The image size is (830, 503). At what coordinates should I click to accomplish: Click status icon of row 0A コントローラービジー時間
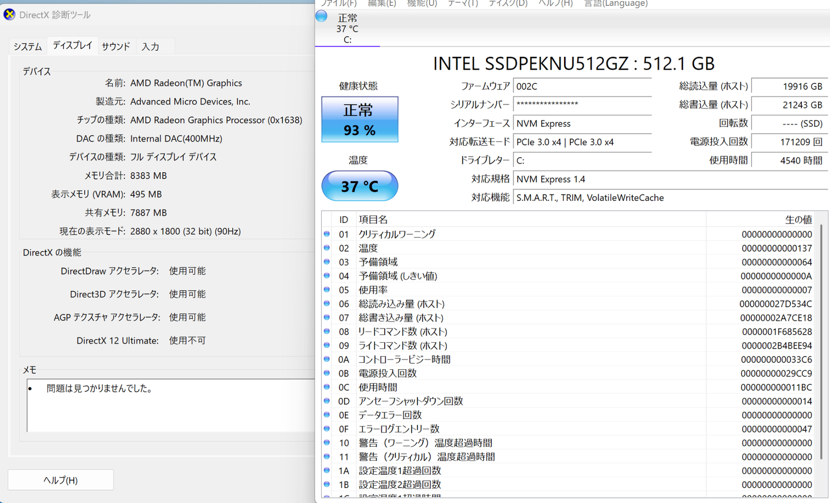(327, 359)
